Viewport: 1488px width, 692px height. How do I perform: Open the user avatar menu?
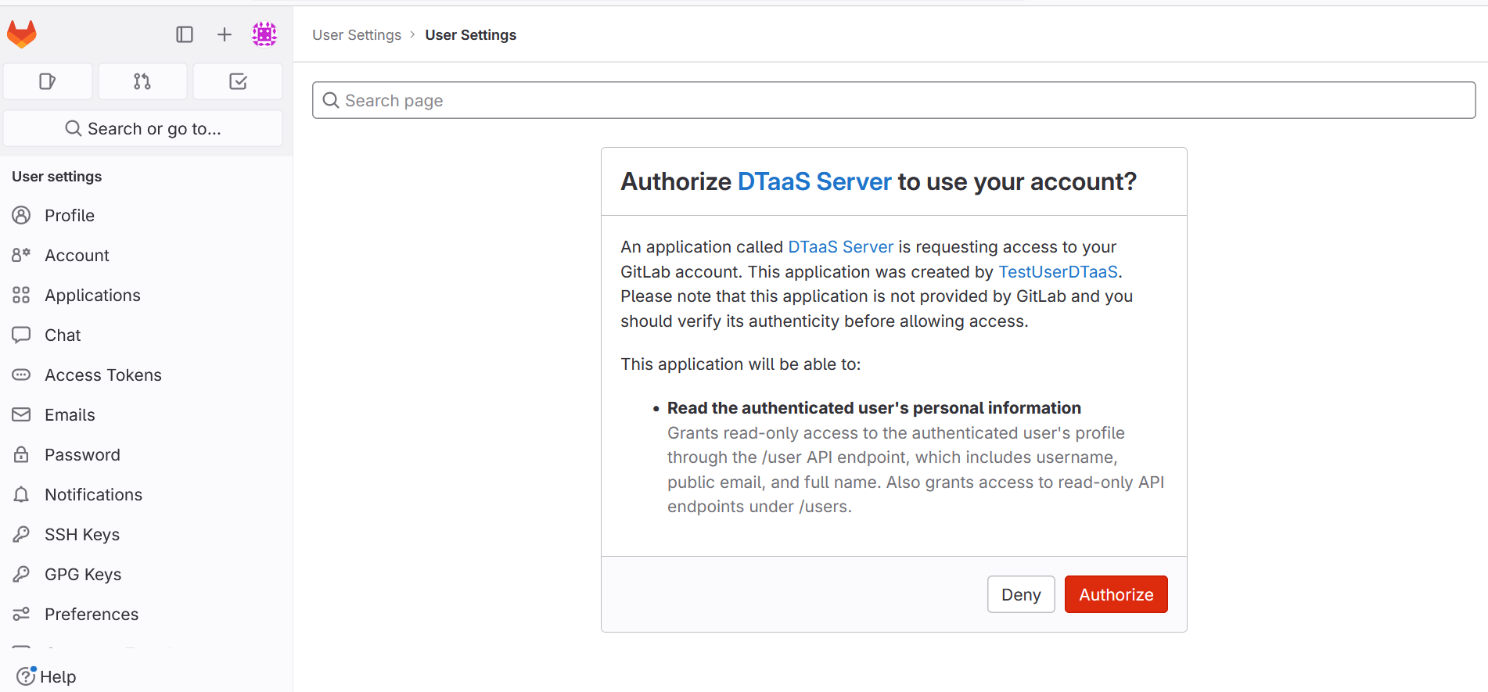pyautogui.click(x=264, y=34)
